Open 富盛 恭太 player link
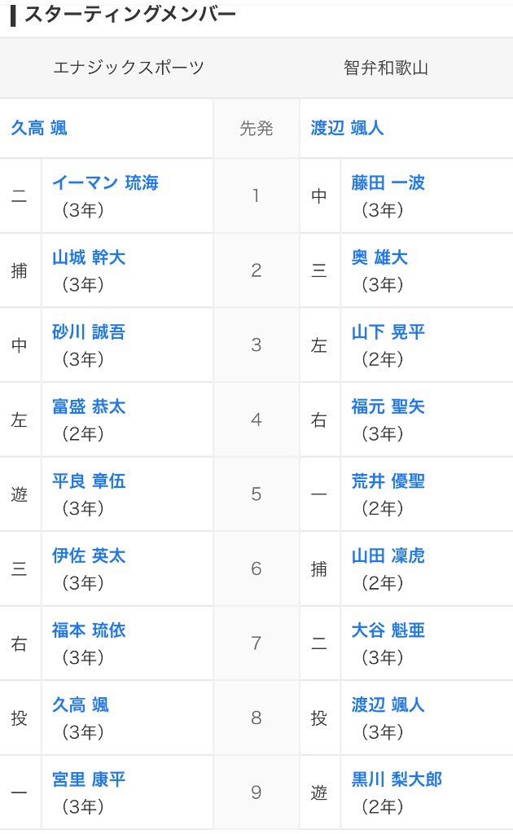 click(x=89, y=407)
